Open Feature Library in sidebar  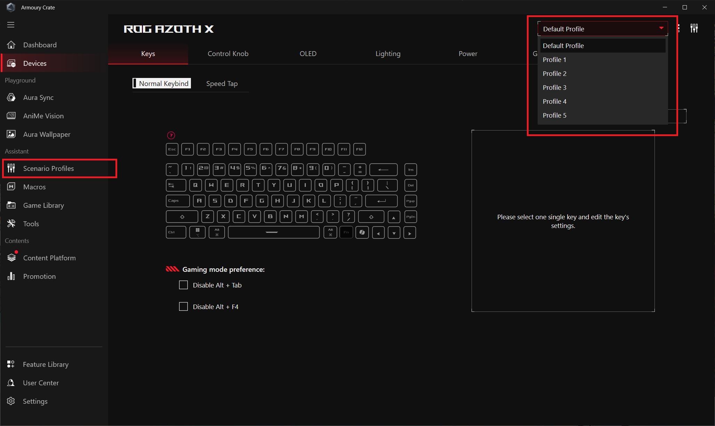pyautogui.click(x=54, y=364)
